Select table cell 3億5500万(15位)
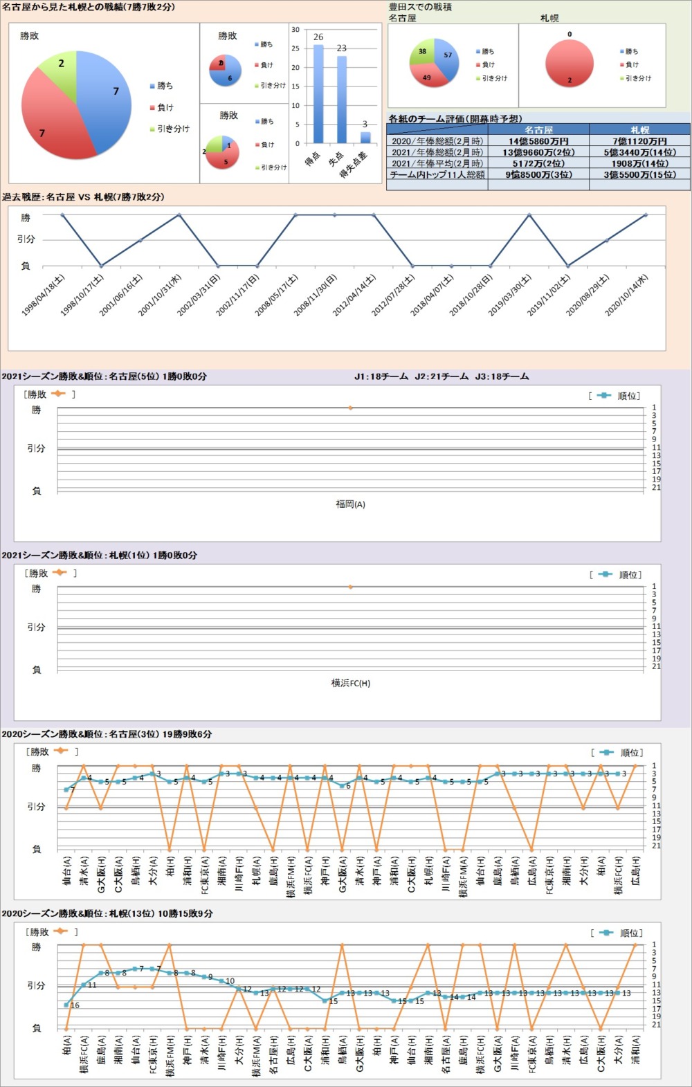Screen dimensions: 692x1087 (639, 174)
